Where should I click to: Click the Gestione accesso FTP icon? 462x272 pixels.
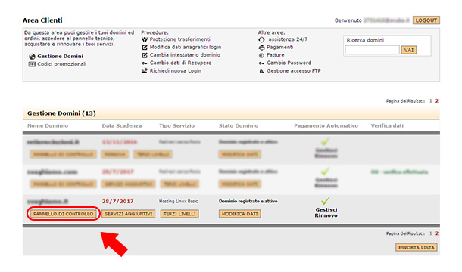pyautogui.click(x=261, y=71)
